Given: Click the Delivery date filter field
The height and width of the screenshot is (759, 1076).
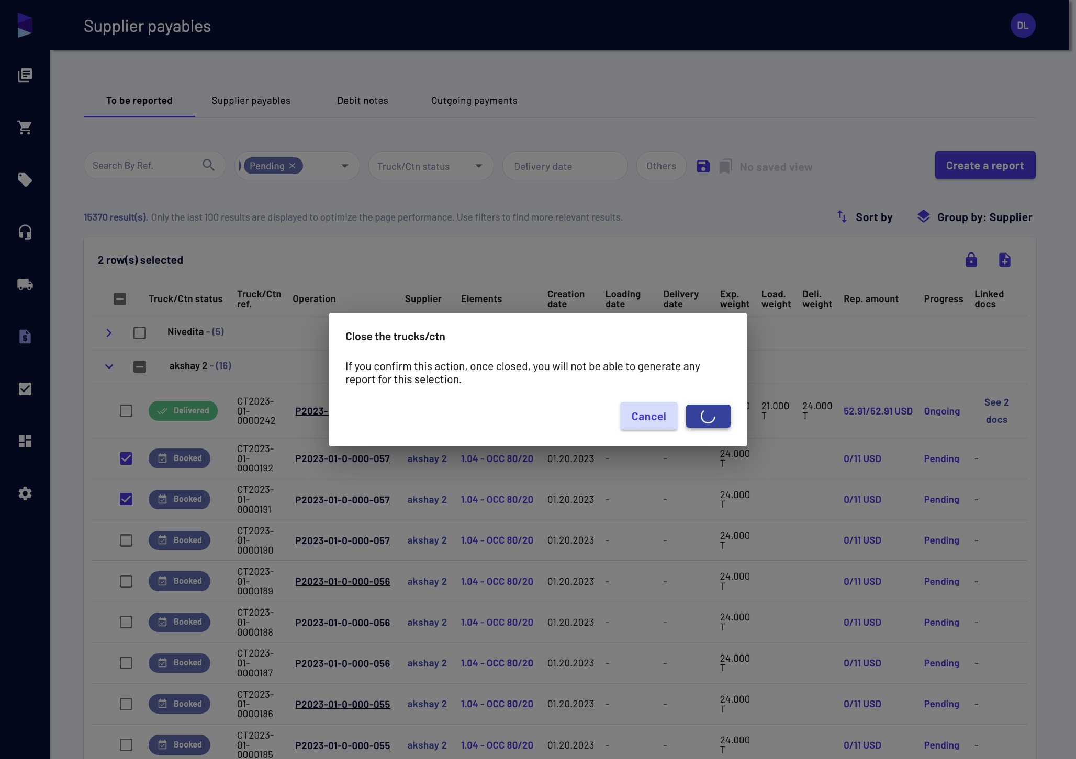Looking at the screenshot, I should click(x=565, y=166).
